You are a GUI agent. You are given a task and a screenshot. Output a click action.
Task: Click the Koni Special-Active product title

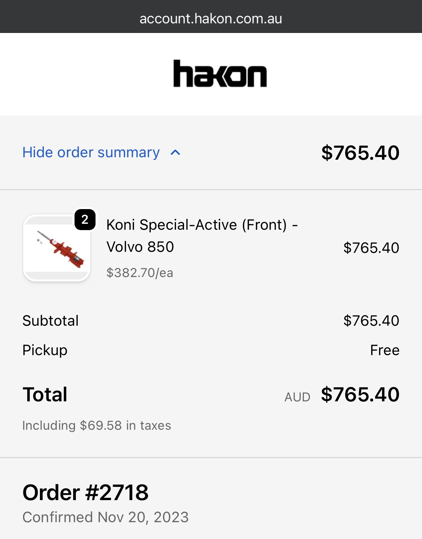pos(202,236)
